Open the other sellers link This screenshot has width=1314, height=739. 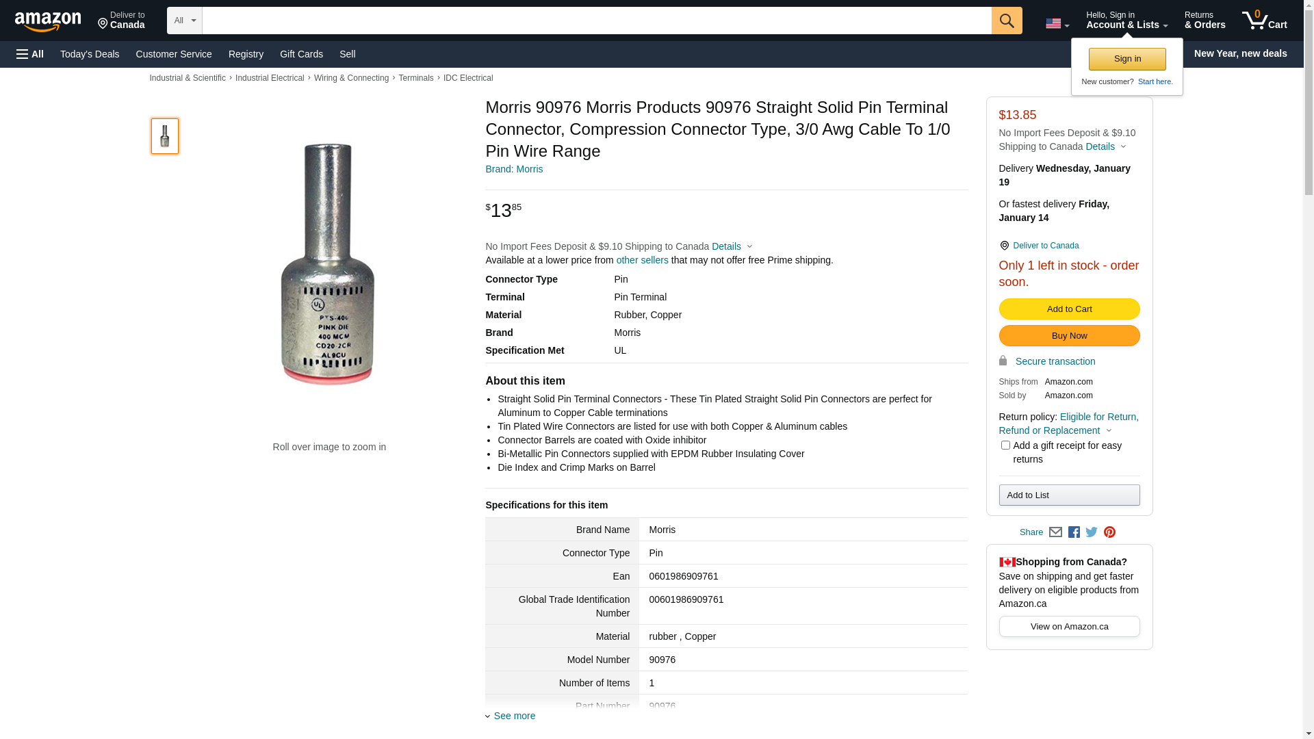pos(642,260)
